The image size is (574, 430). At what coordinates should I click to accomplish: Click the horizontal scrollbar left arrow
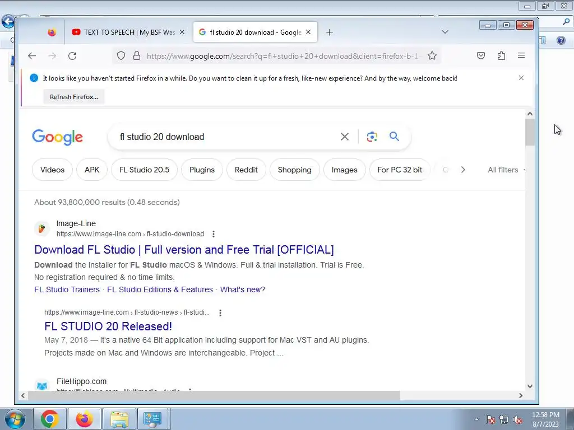click(x=24, y=395)
